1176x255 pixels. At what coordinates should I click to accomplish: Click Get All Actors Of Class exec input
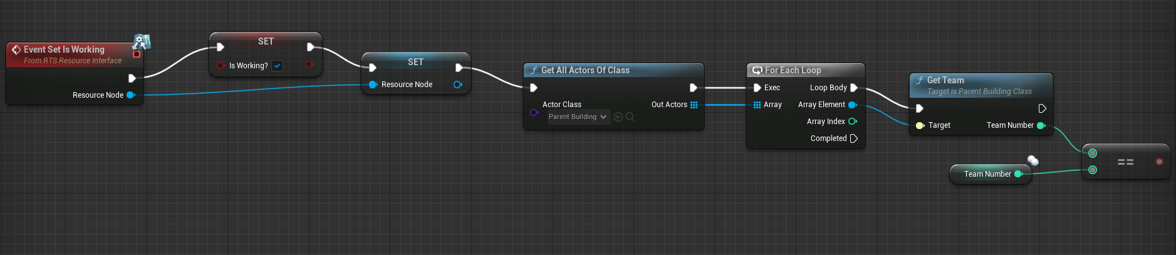pyautogui.click(x=534, y=88)
